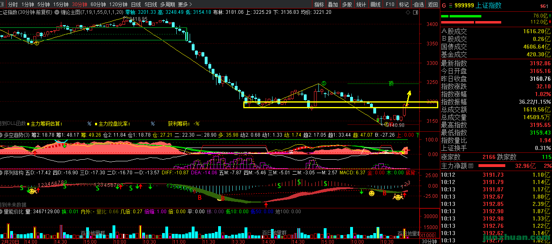
Task: Click the 2月20日 date label on time axis
Action: click(10, 241)
